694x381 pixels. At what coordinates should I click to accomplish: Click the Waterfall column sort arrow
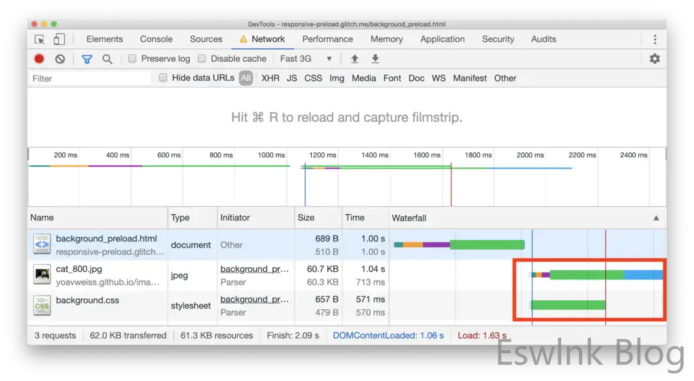(655, 218)
